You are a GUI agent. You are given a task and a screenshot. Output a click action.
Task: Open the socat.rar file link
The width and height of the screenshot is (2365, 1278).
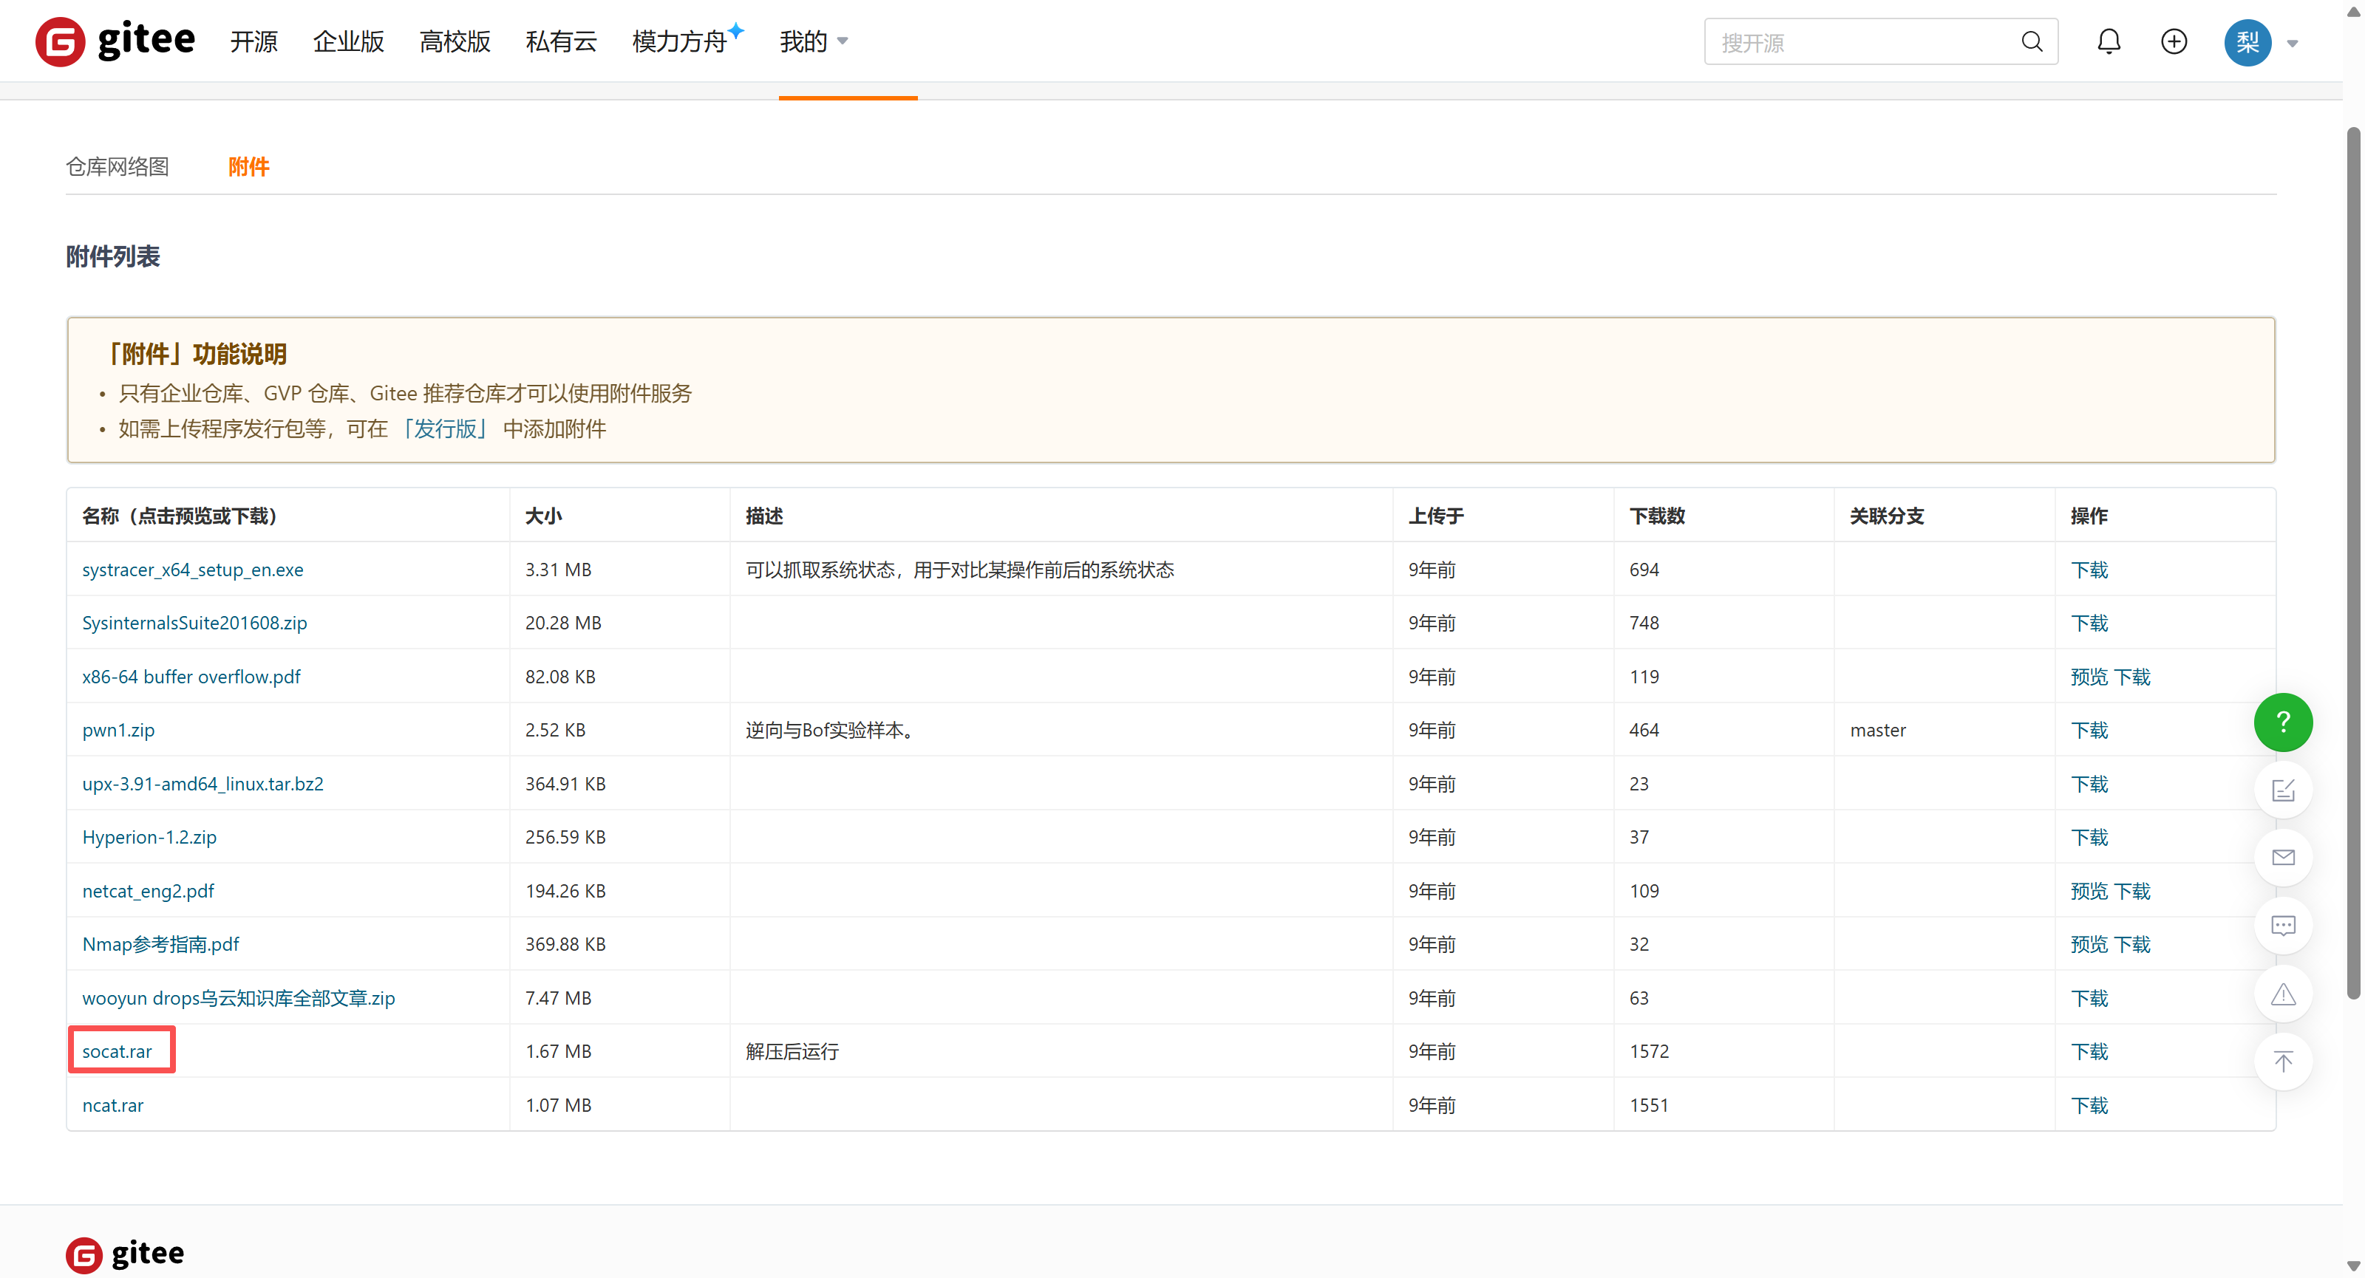pyautogui.click(x=118, y=1051)
